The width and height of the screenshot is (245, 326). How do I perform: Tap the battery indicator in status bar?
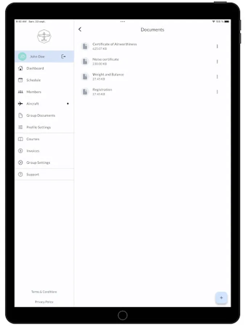click(226, 21)
